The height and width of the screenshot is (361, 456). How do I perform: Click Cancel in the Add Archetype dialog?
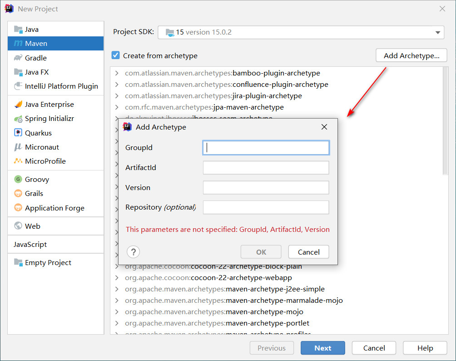pos(308,252)
